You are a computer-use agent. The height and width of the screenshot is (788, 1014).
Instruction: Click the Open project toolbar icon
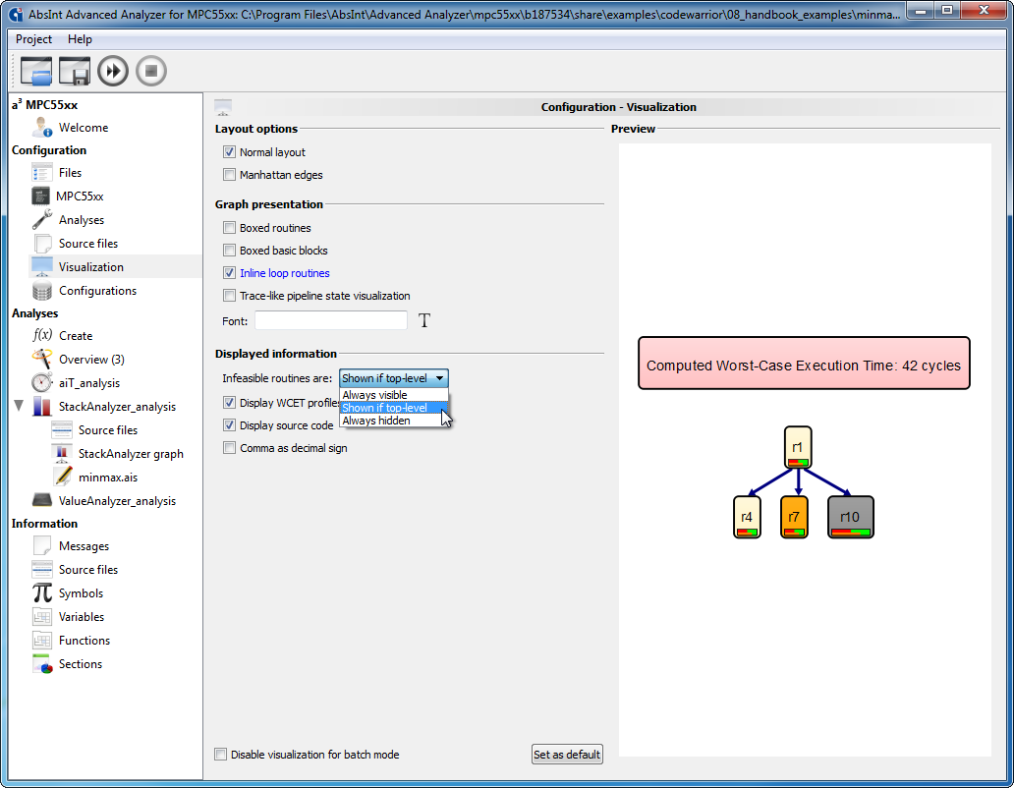click(36, 71)
